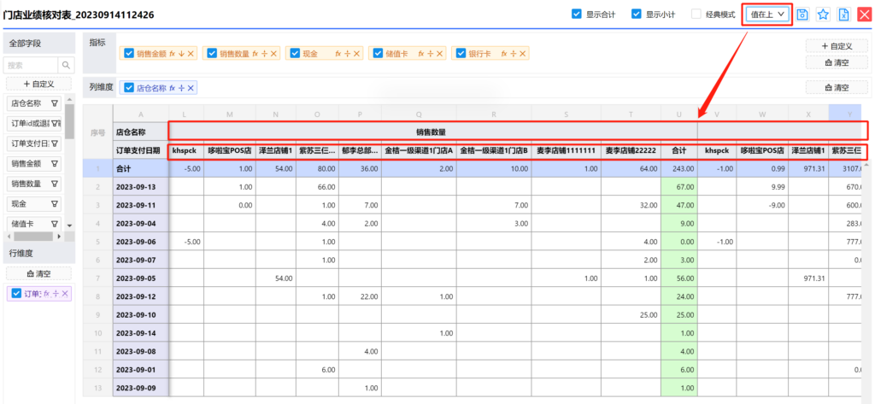Clear all metrics with 清空 in 指标 panel
The image size is (875, 404).
tap(837, 62)
